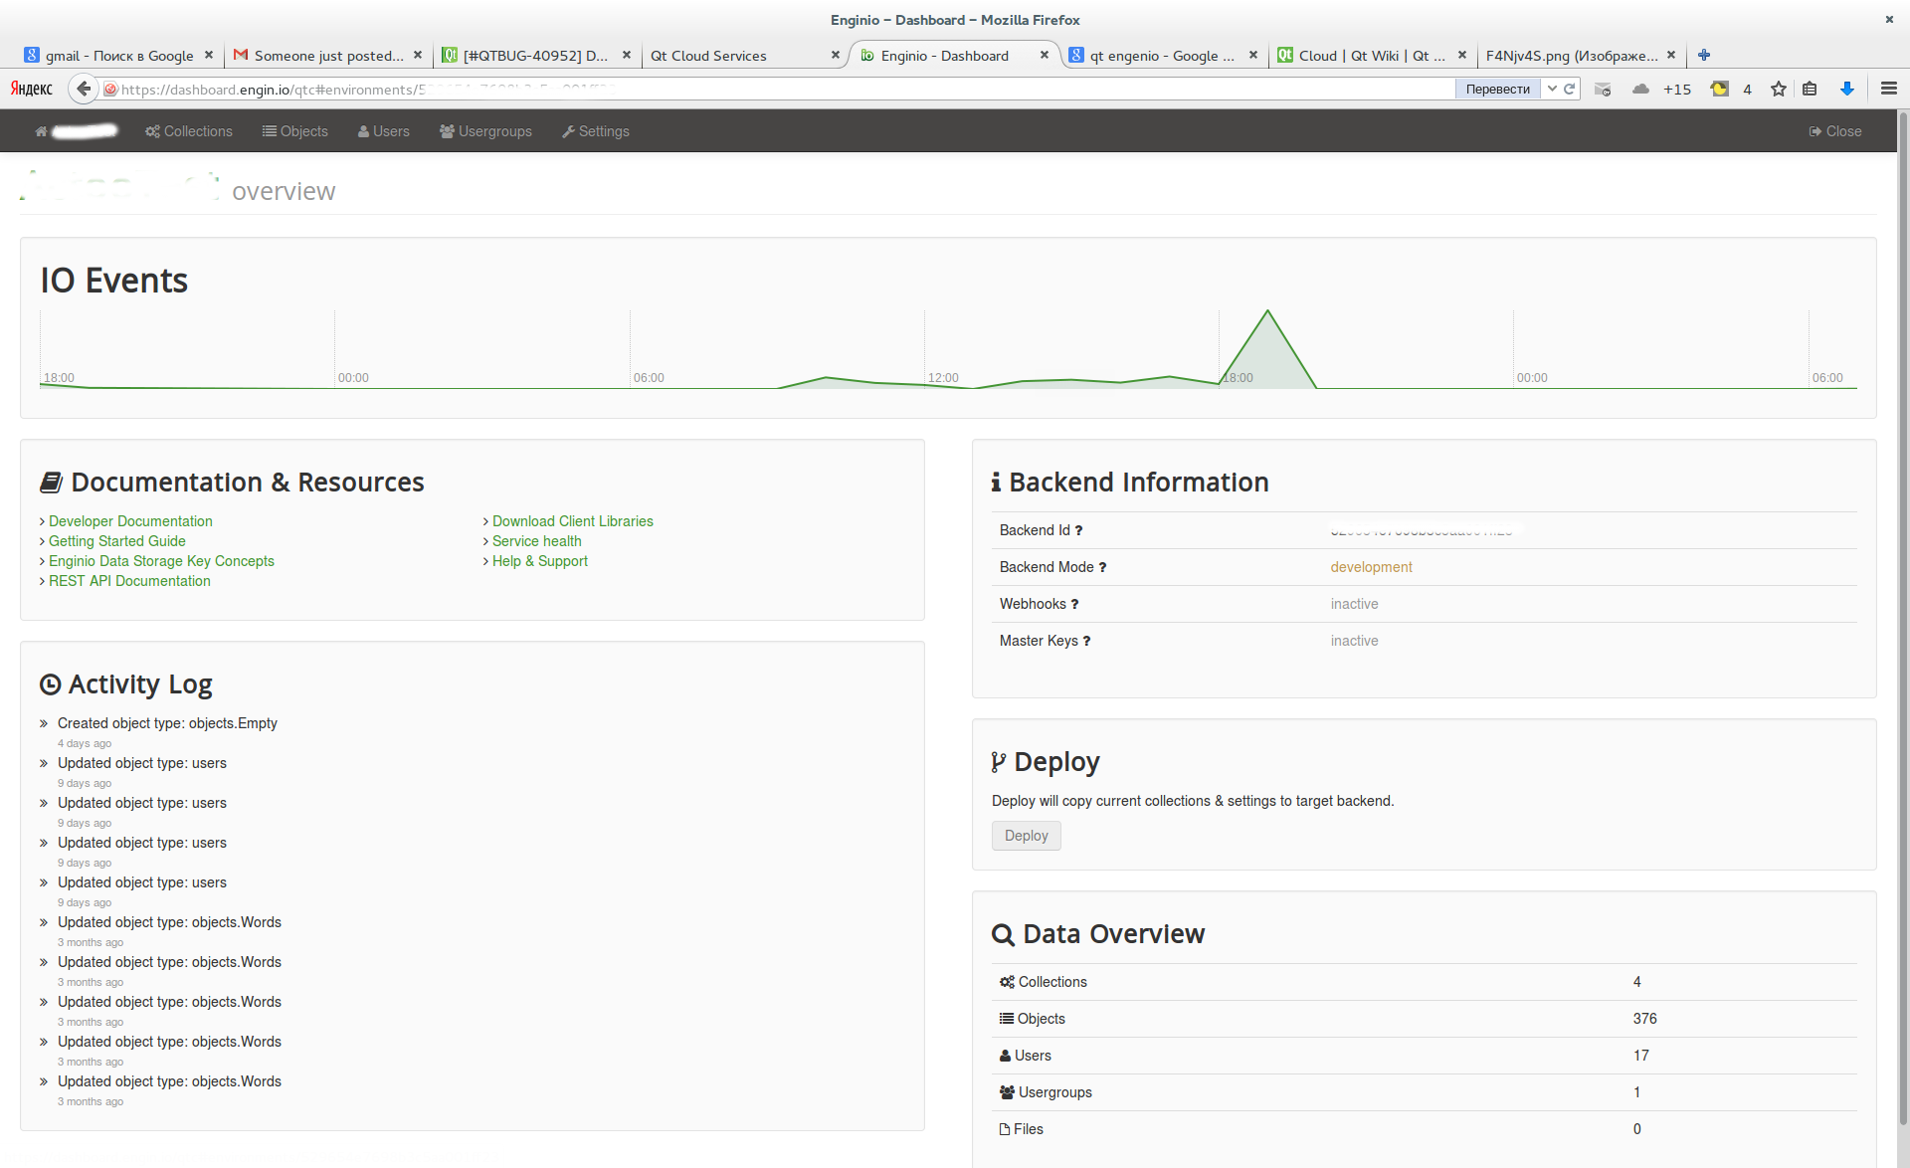Reload page using the refresh icon
This screenshot has height=1168, width=1910.
1570,89
